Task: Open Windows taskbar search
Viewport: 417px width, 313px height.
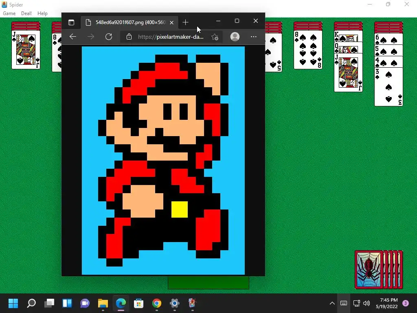Action: (31, 303)
